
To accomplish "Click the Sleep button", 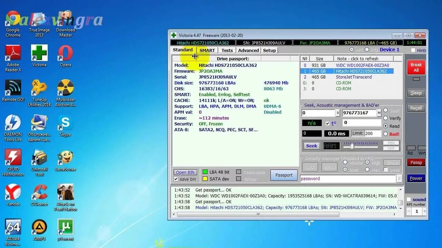I will [416, 93].
